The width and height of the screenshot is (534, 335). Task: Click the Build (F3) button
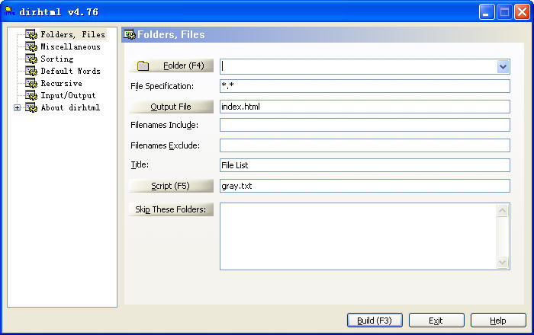pyautogui.click(x=375, y=321)
